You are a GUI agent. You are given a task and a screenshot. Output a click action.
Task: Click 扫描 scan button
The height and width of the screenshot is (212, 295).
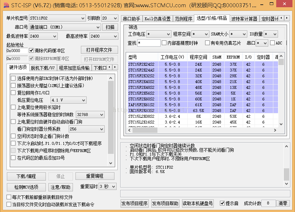(x=110, y=27)
